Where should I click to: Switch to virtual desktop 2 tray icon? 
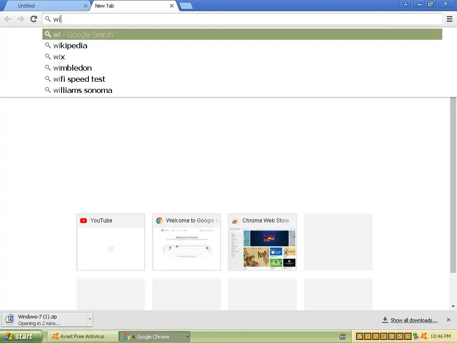[376, 336]
